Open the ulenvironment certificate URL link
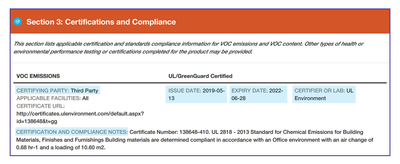Screen dimensions: 400x164 [x=80, y=113]
